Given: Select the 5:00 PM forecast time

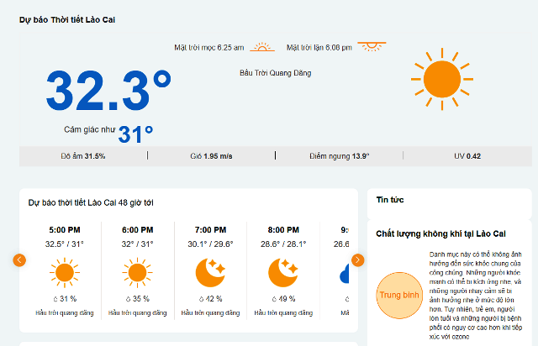Looking at the screenshot, I should pos(64,229).
